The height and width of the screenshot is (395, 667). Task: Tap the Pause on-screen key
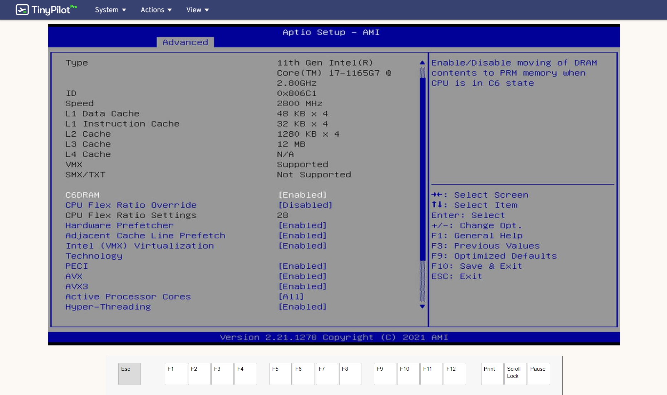pyautogui.click(x=538, y=374)
